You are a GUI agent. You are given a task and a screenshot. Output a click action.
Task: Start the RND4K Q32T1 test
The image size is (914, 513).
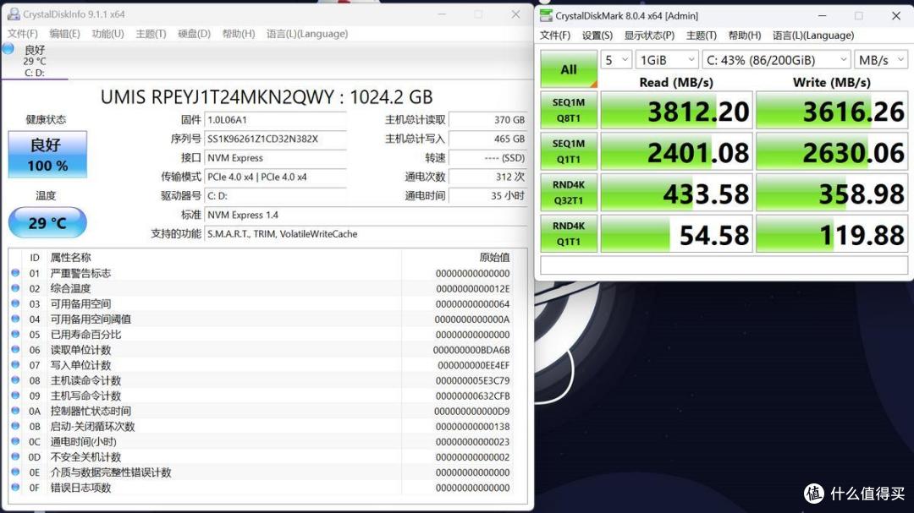coord(569,193)
